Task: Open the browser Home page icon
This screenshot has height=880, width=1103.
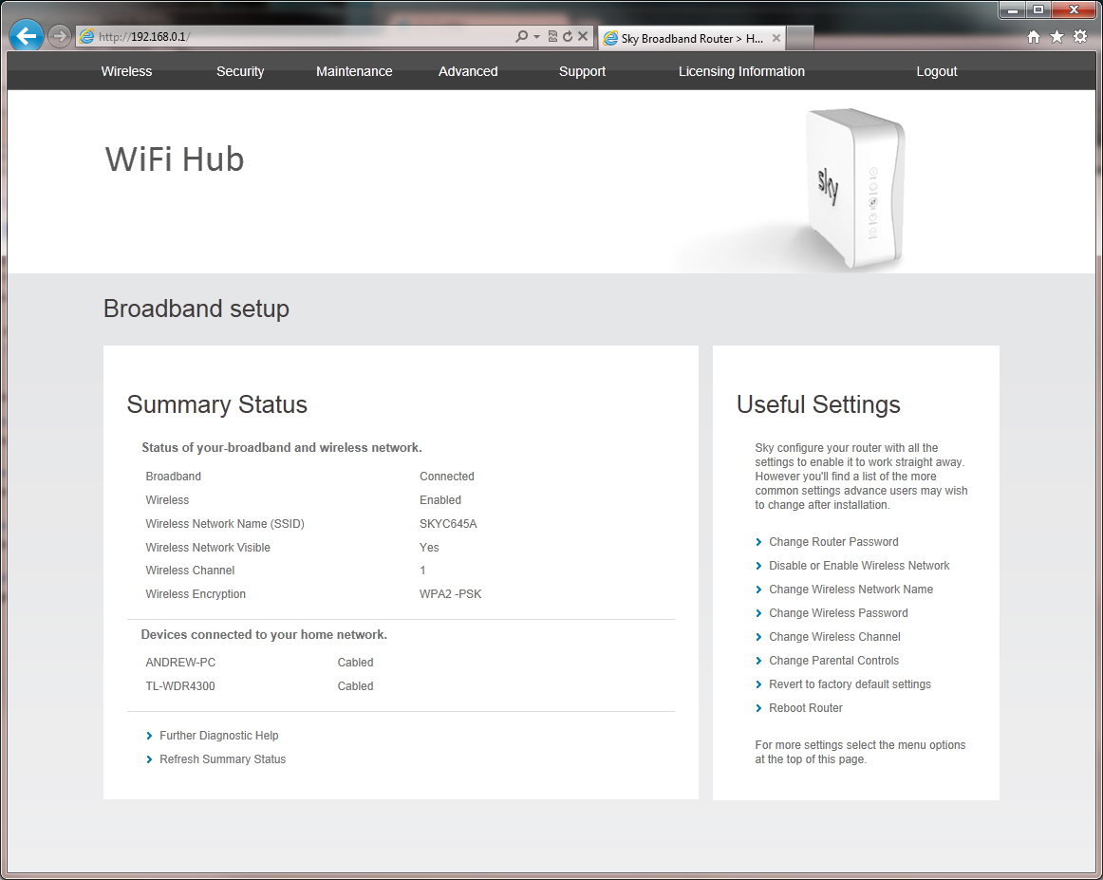Action: click(x=1033, y=35)
